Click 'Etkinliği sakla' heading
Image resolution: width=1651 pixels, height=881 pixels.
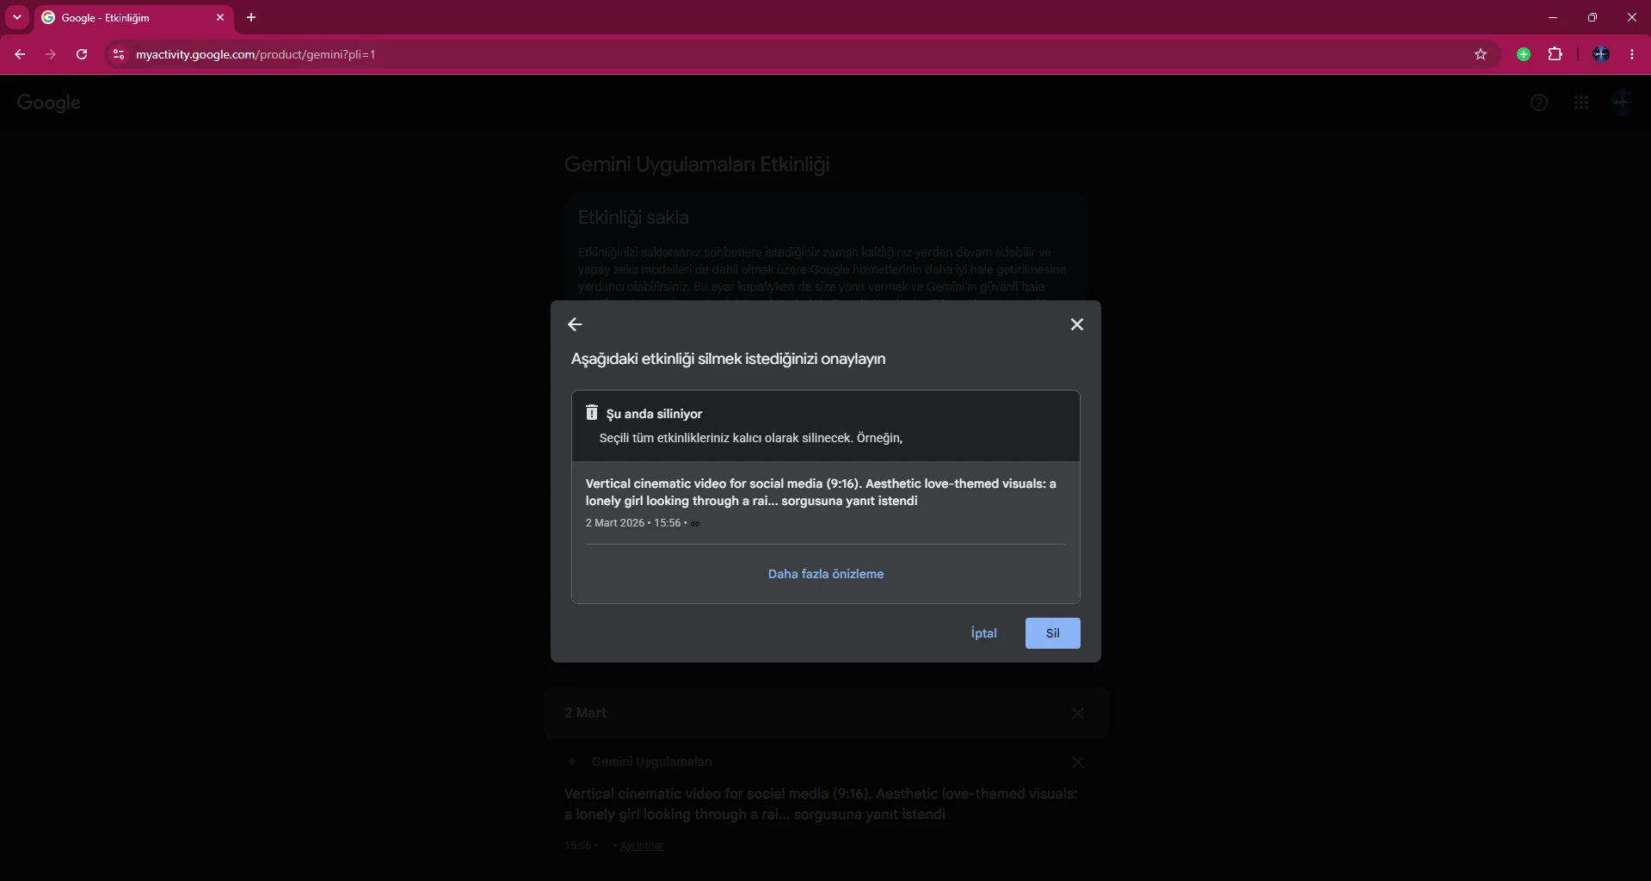[633, 218]
